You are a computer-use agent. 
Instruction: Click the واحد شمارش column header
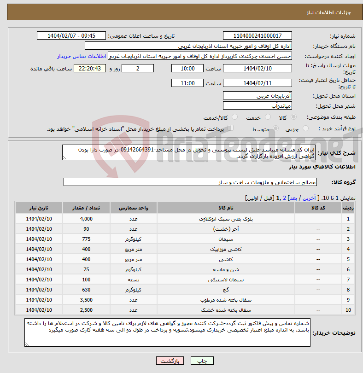coord(133,208)
